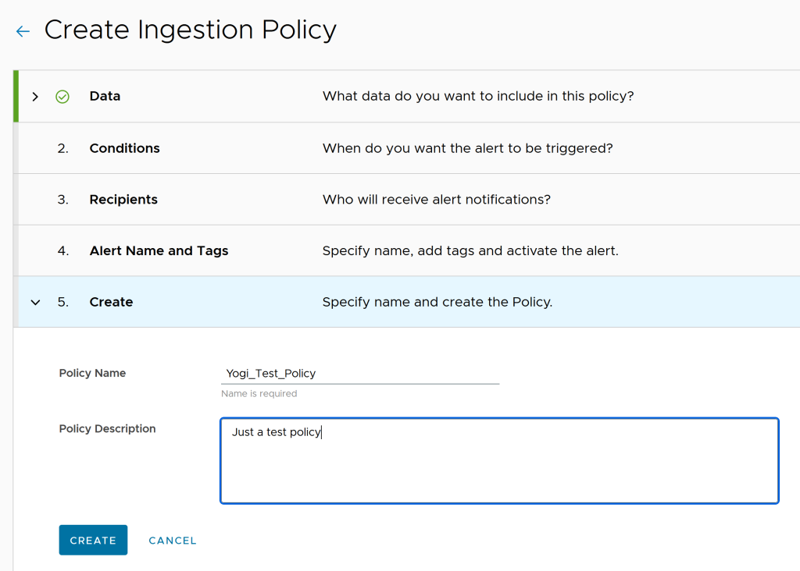Click "Who will receive alert notifications?" text
This screenshot has width=800, height=571.
coord(436,200)
